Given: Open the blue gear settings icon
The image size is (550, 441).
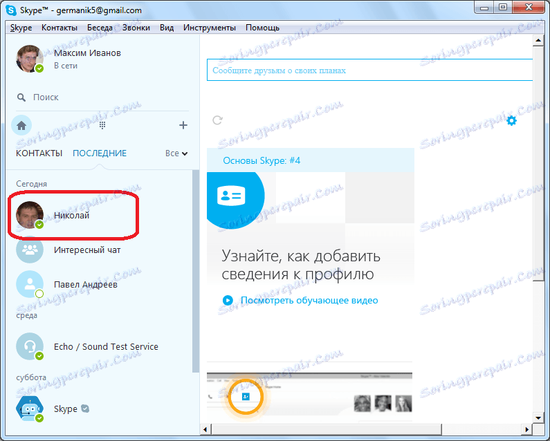Looking at the screenshot, I should tap(511, 120).
